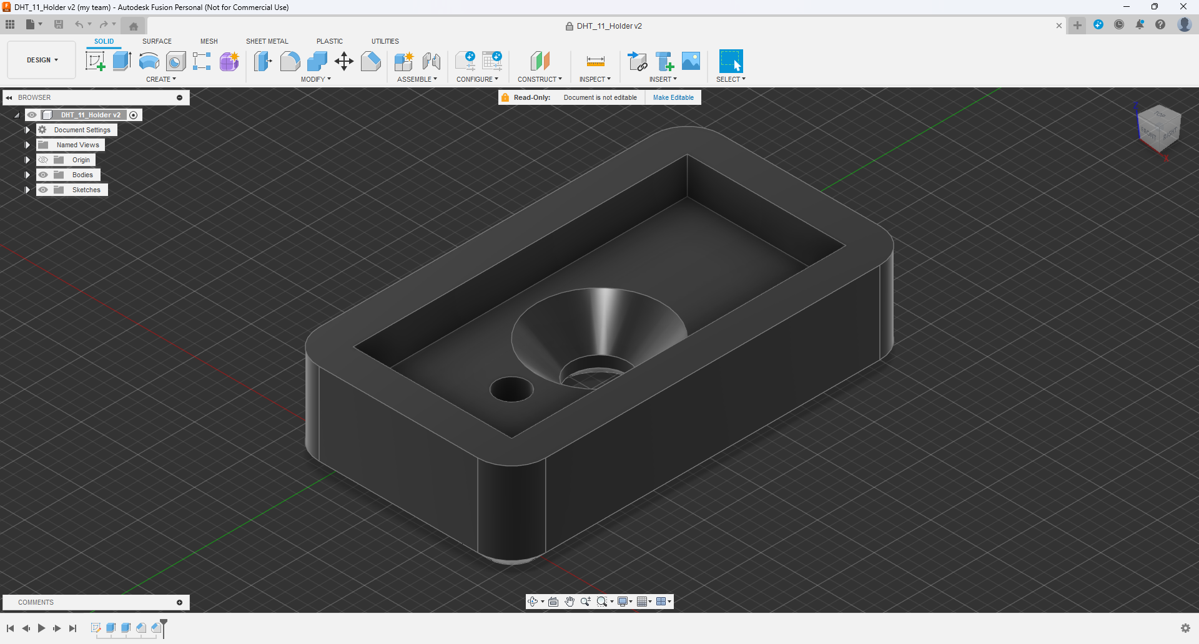The width and height of the screenshot is (1199, 644).
Task: Select the Revolve tool
Action: [149, 61]
